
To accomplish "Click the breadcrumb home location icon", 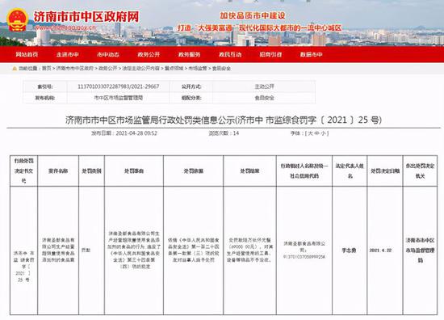I will [x=15, y=69].
